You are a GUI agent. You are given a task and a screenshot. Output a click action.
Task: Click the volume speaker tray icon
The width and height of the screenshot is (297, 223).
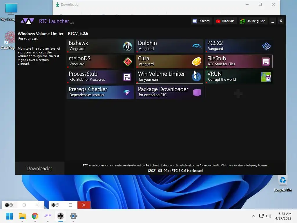coord(268,216)
